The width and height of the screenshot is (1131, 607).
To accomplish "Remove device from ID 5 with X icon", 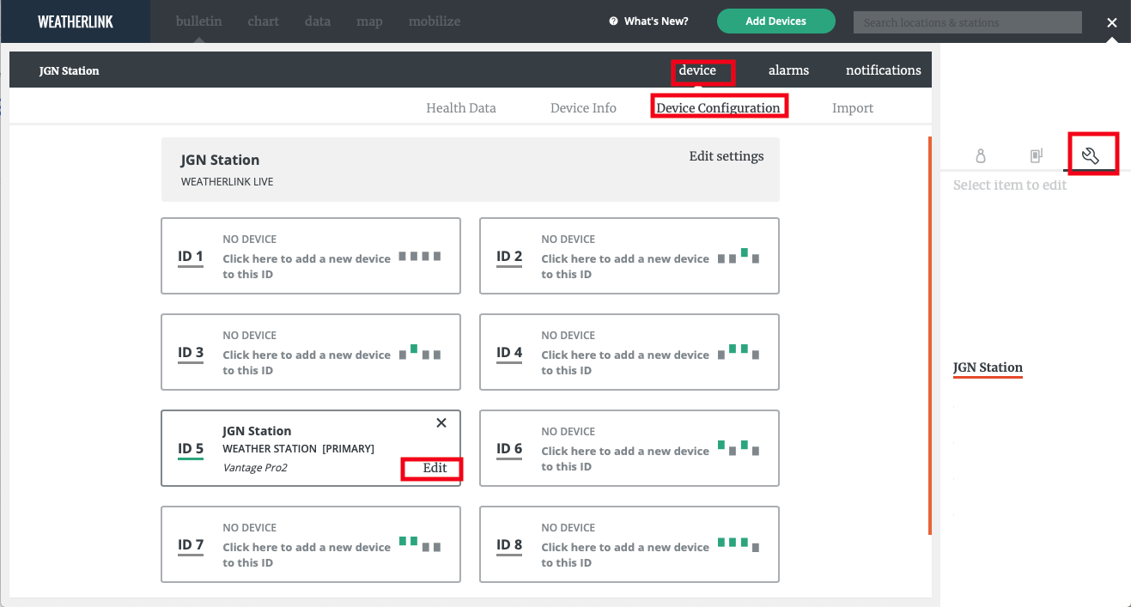I will pyautogui.click(x=441, y=422).
